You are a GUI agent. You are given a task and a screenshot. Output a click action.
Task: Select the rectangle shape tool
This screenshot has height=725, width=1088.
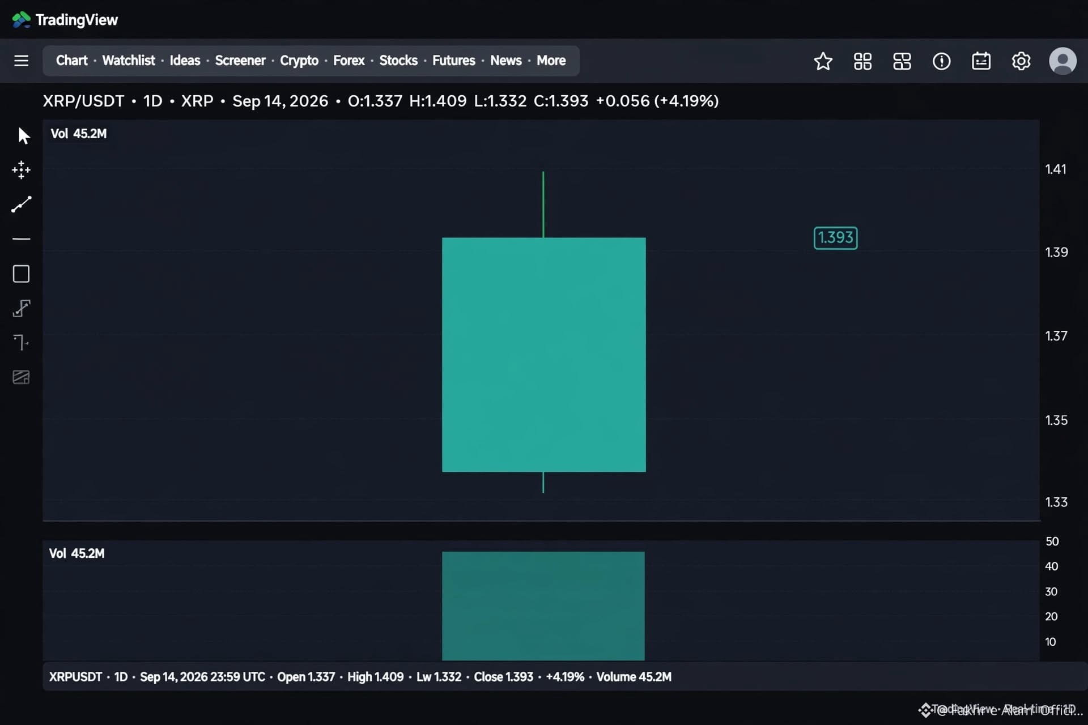tap(22, 274)
